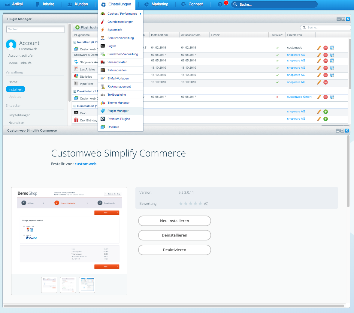Open the customweb creator link in detail view
Image resolution: width=354 pixels, height=313 pixels.
click(86, 164)
